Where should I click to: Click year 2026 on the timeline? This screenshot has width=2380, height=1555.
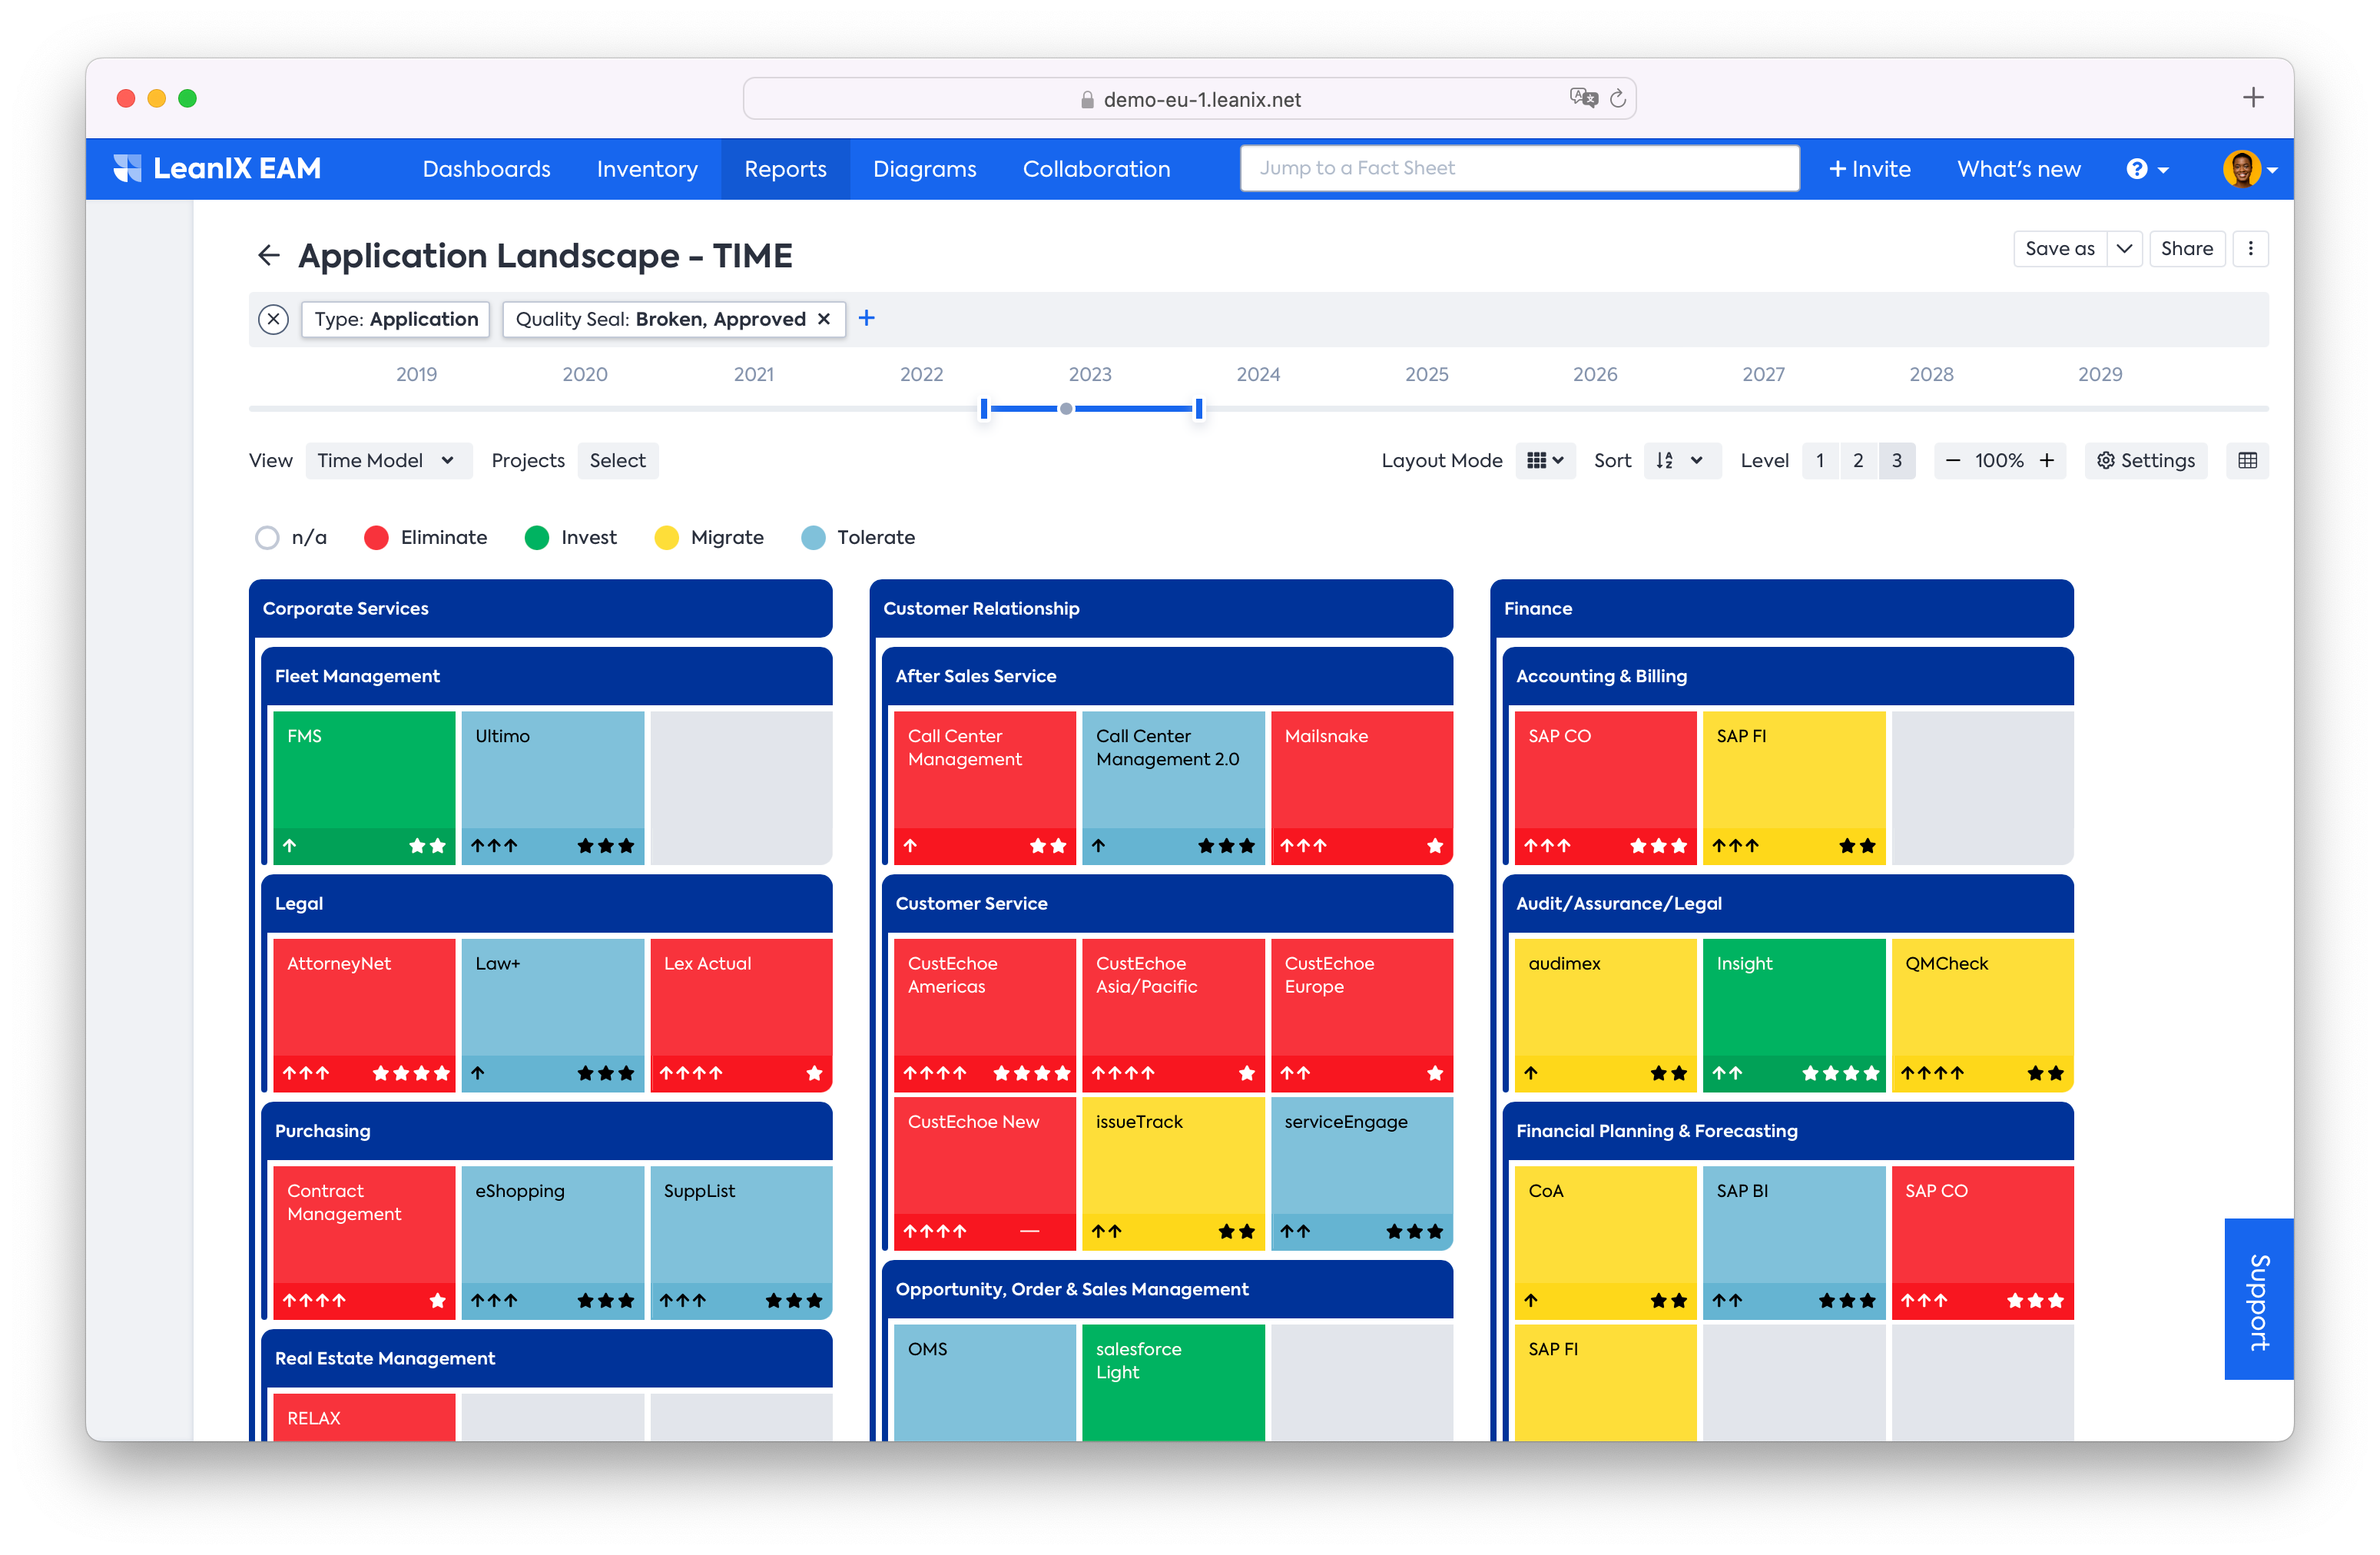[x=1594, y=374]
